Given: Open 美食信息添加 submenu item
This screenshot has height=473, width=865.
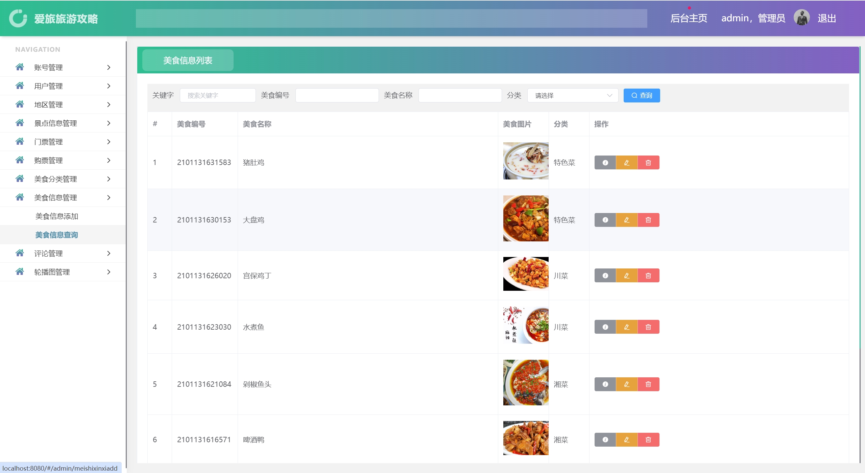Looking at the screenshot, I should tap(57, 216).
